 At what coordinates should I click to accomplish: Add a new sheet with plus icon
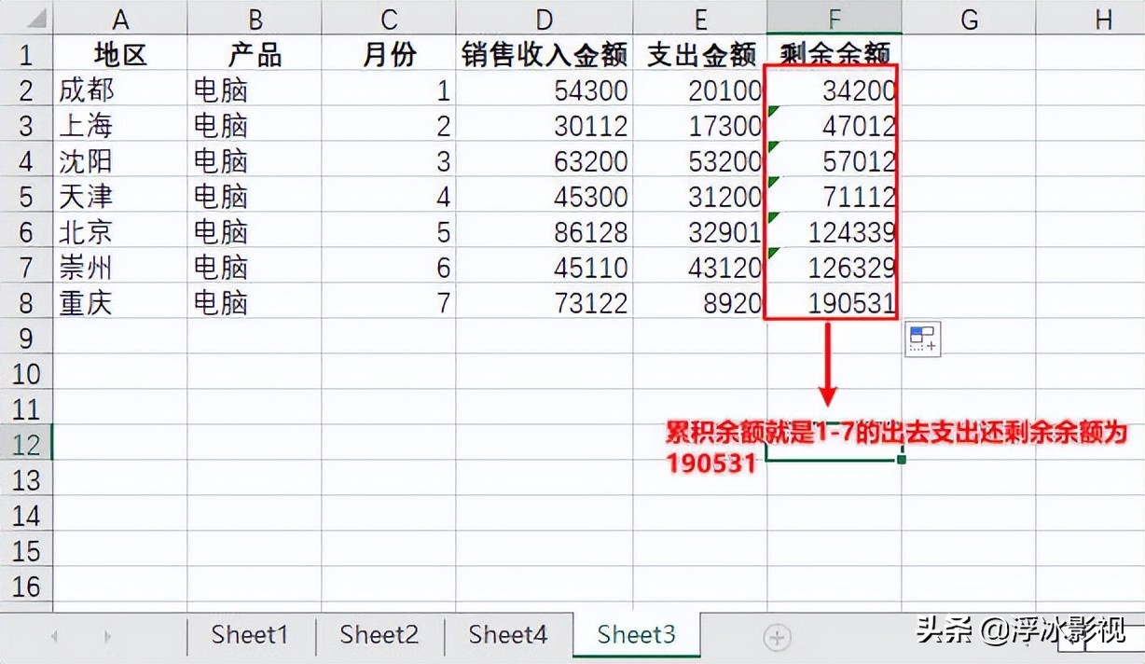click(x=777, y=638)
